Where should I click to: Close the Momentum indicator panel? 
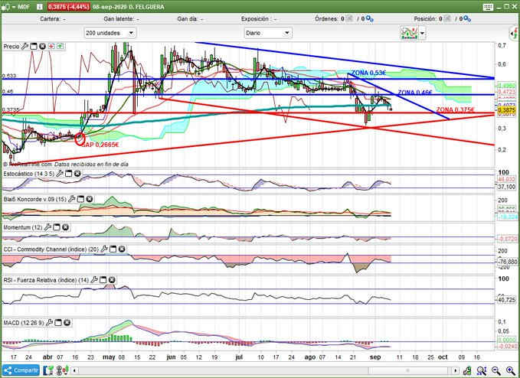coord(65,227)
